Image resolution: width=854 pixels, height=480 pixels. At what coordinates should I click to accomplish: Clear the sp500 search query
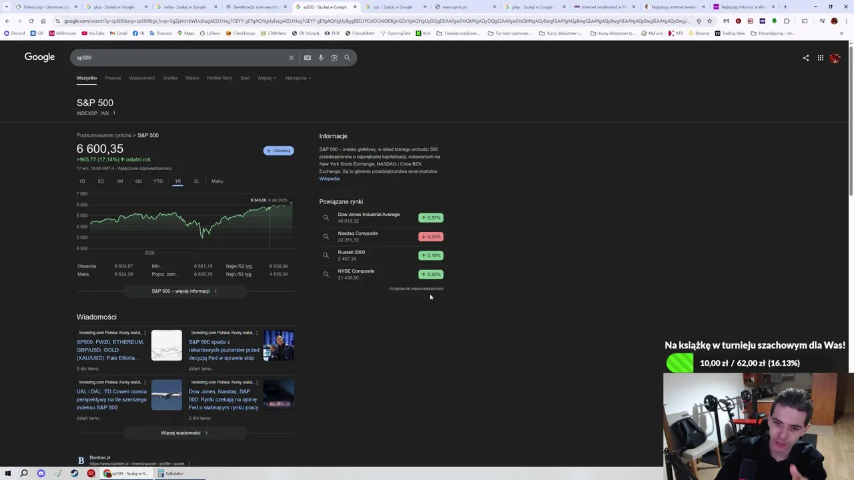point(291,57)
